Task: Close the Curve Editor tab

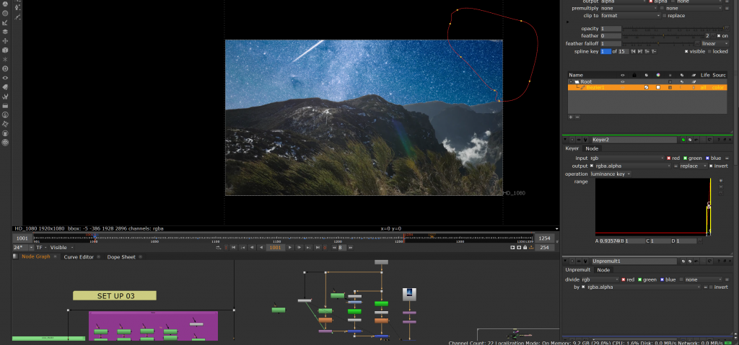Action: (98, 257)
